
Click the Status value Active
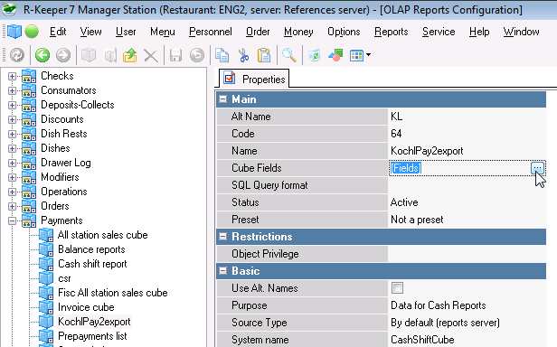[x=404, y=202]
